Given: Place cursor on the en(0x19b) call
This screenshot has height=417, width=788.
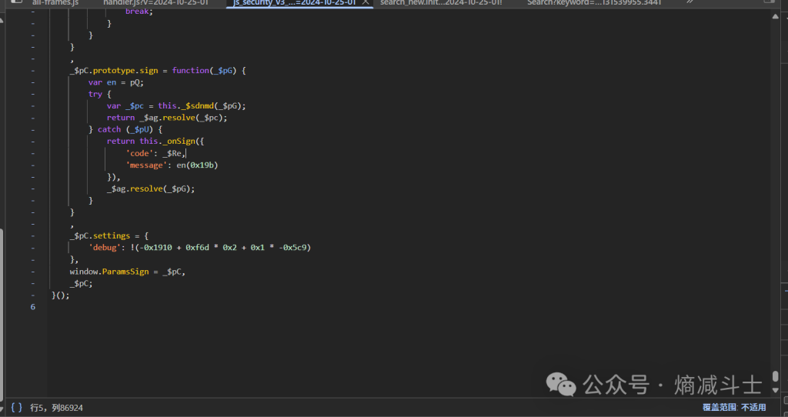Looking at the screenshot, I should click(x=202, y=165).
